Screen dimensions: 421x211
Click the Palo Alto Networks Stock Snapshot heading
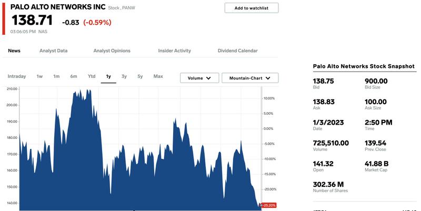coord(364,66)
